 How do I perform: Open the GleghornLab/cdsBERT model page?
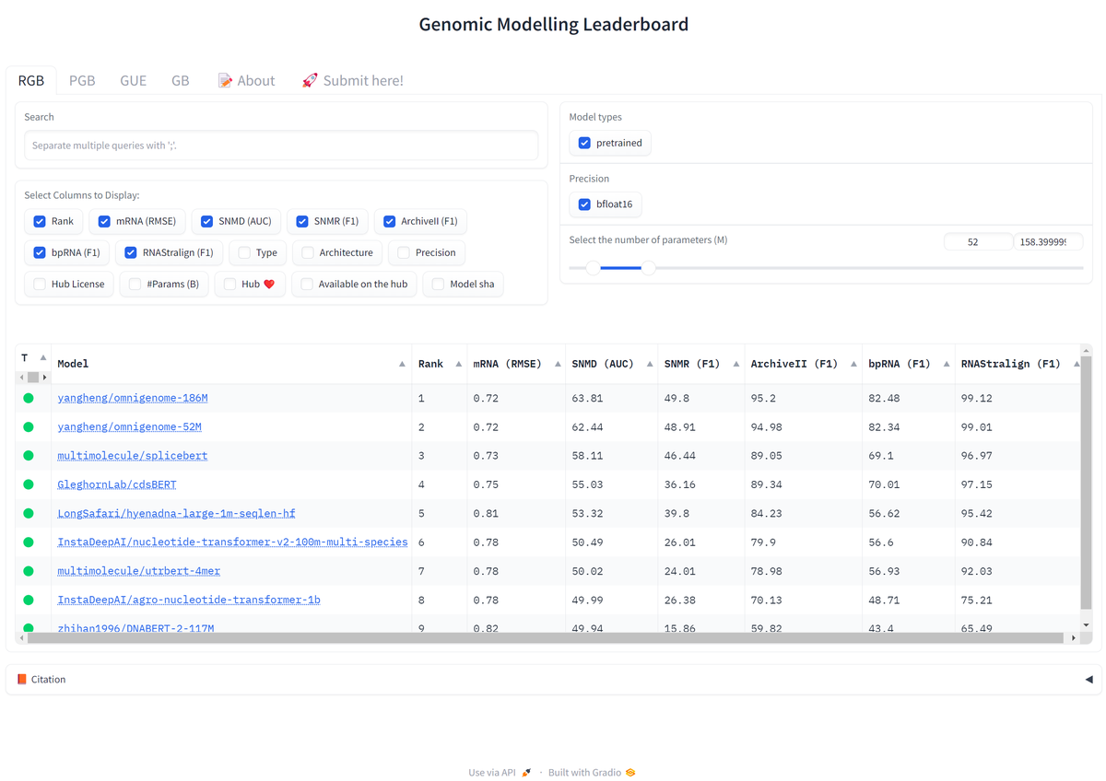pyautogui.click(x=116, y=484)
